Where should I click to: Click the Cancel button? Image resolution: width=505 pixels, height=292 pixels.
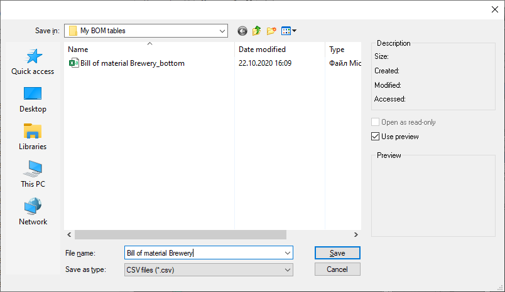(x=337, y=269)
